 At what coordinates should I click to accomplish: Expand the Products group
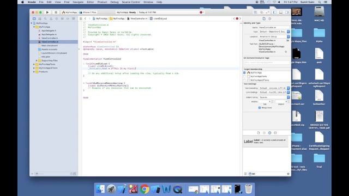pyautogui.click(x=34, y=72)
